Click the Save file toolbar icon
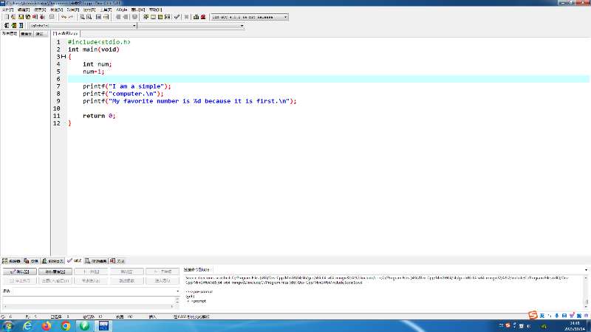 tap(21, 17)
